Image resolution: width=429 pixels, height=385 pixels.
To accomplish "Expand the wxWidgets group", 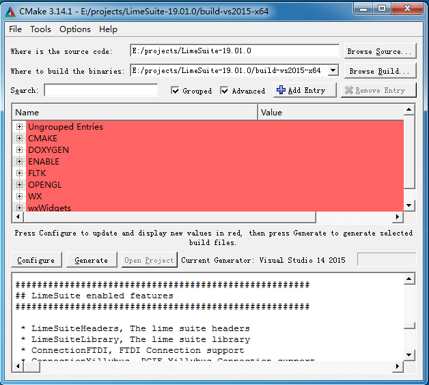I will (x=19, y=208).
